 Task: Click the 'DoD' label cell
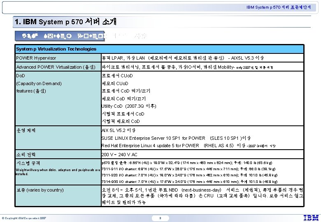(x=58, y=99)
